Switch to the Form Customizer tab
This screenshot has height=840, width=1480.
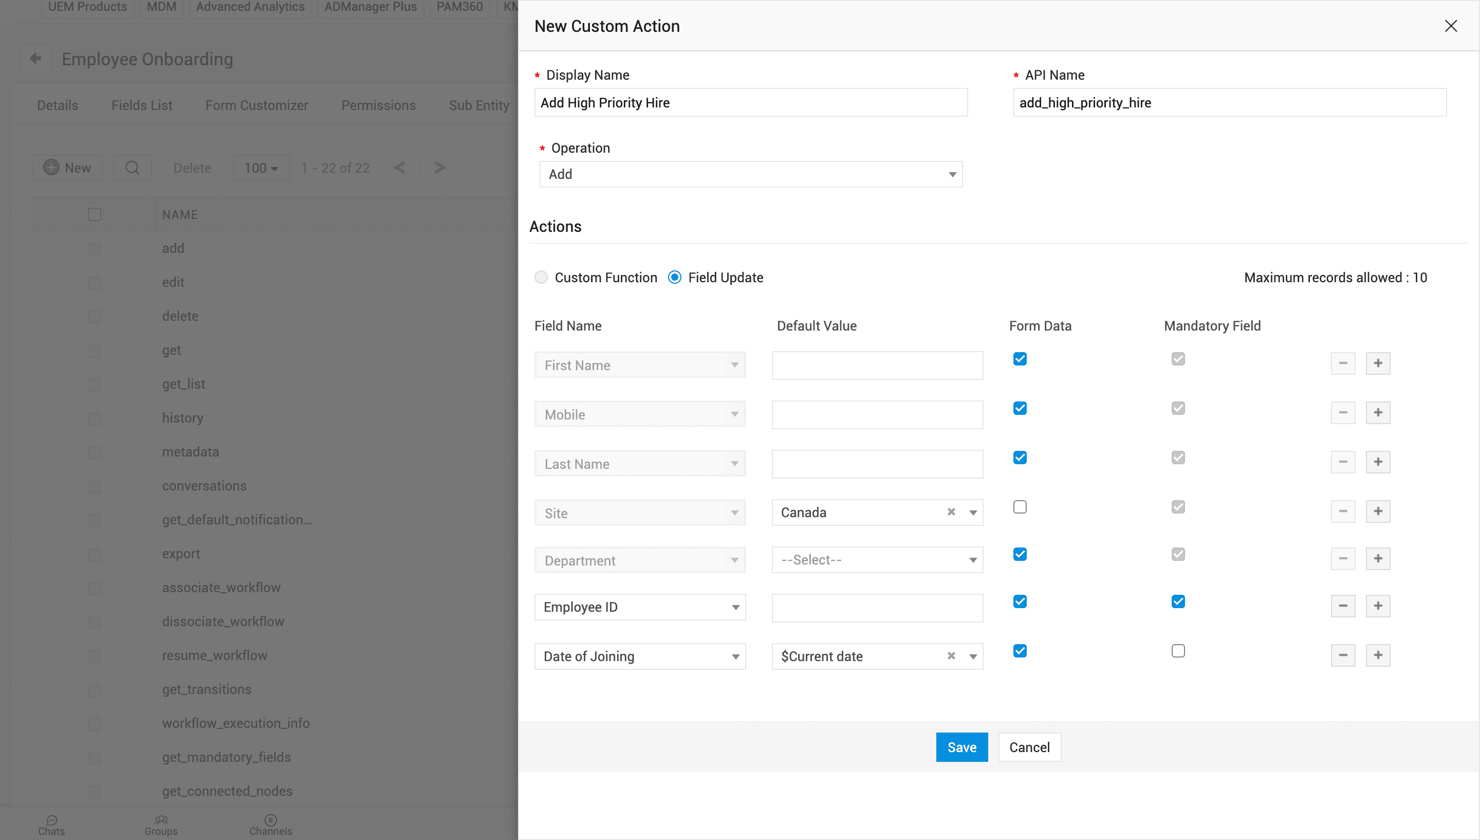tap(256, 105)
